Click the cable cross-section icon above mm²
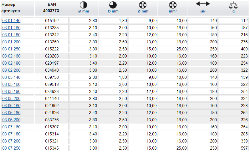 coord(173,5)
